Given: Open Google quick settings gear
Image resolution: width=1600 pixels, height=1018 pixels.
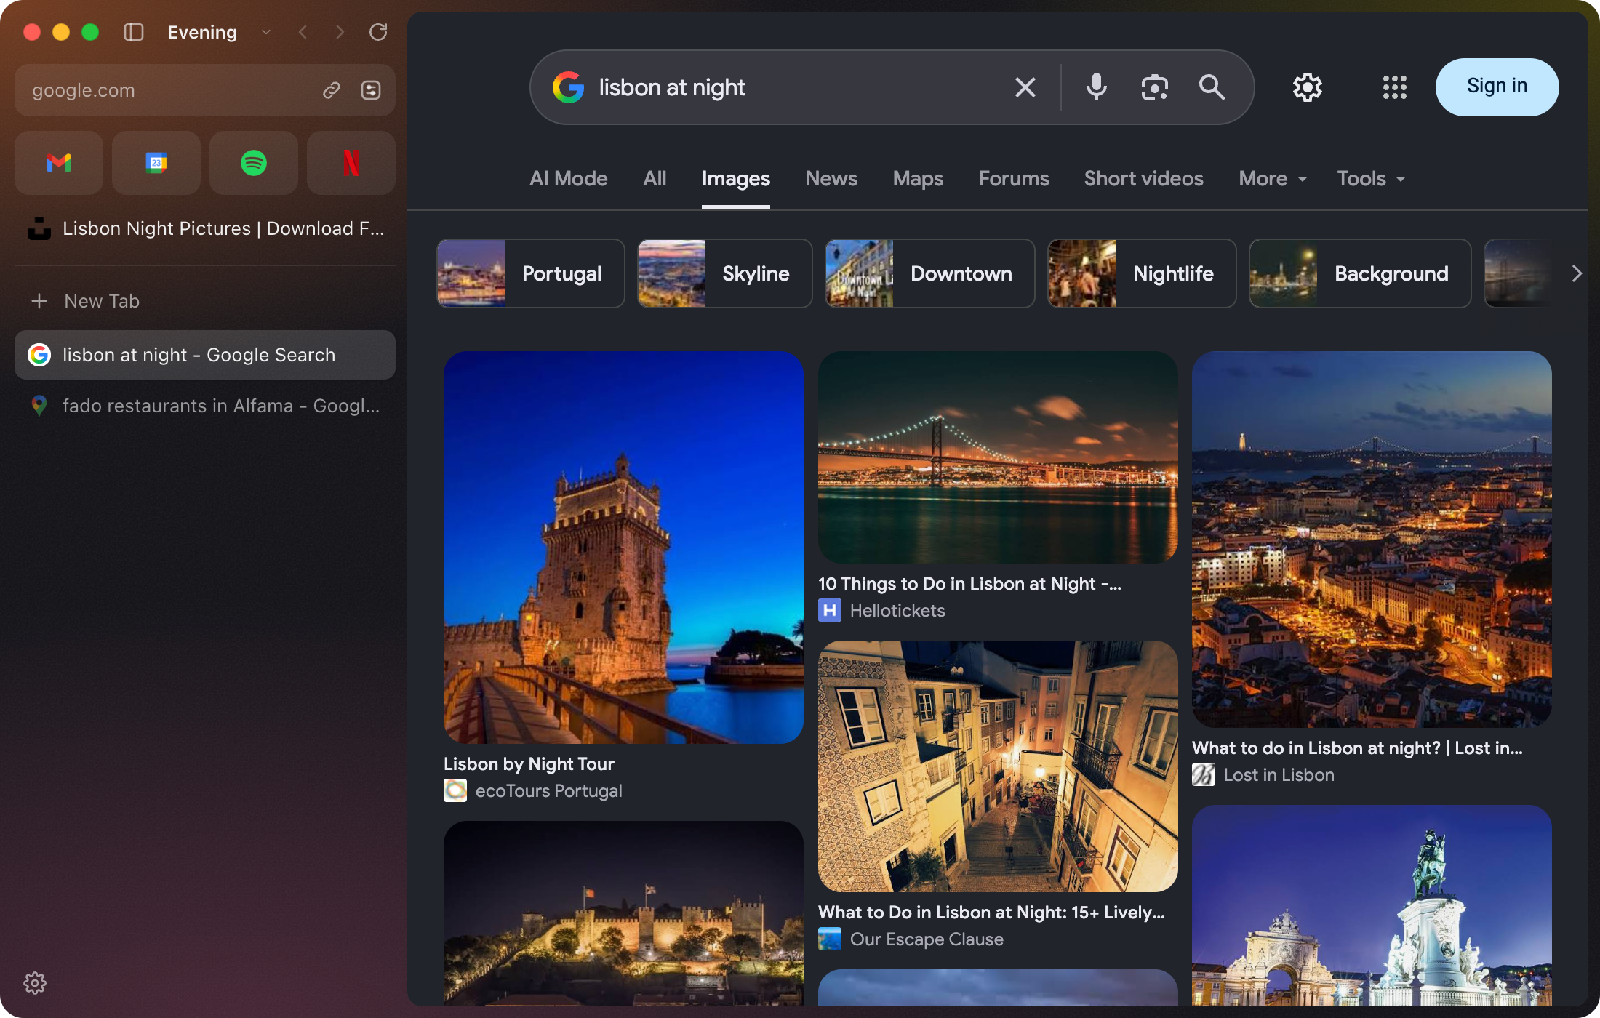Looking at the screenshot, I should pos(1307,87).
